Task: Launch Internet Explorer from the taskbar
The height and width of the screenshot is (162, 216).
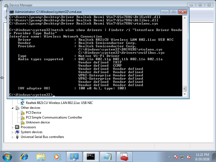Action: click(x=24, y=157)
